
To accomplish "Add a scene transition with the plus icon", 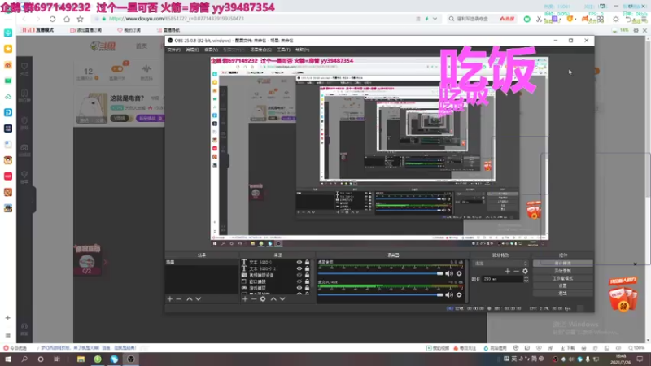I will (507, 271).
